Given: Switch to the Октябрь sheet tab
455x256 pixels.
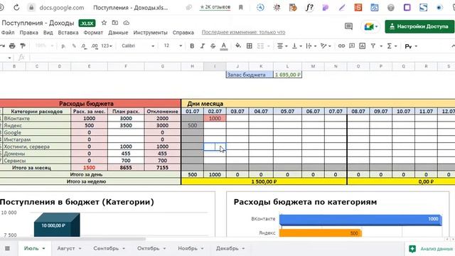Looking at the screenshot, I should pos(151,248).
